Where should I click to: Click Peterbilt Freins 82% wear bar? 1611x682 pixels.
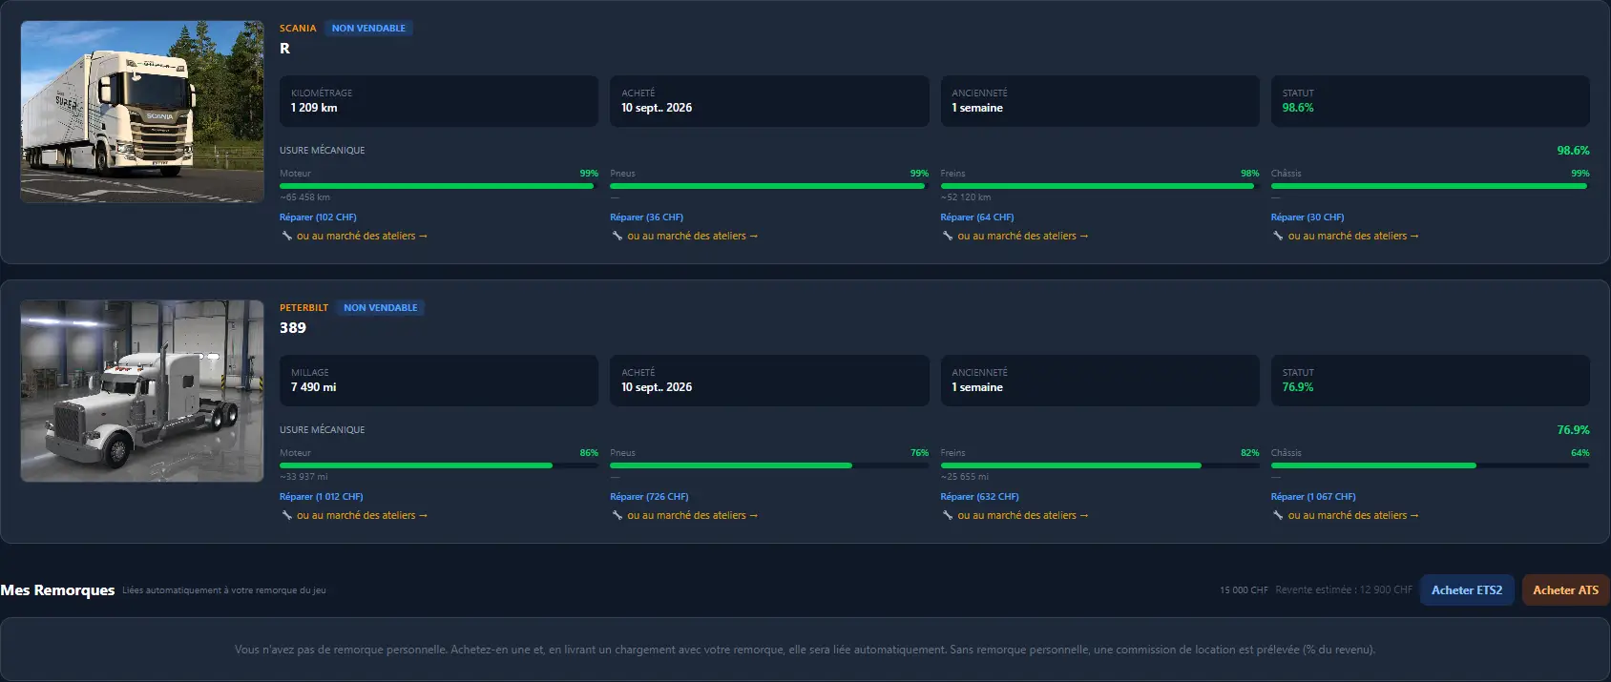[1099, 465]
